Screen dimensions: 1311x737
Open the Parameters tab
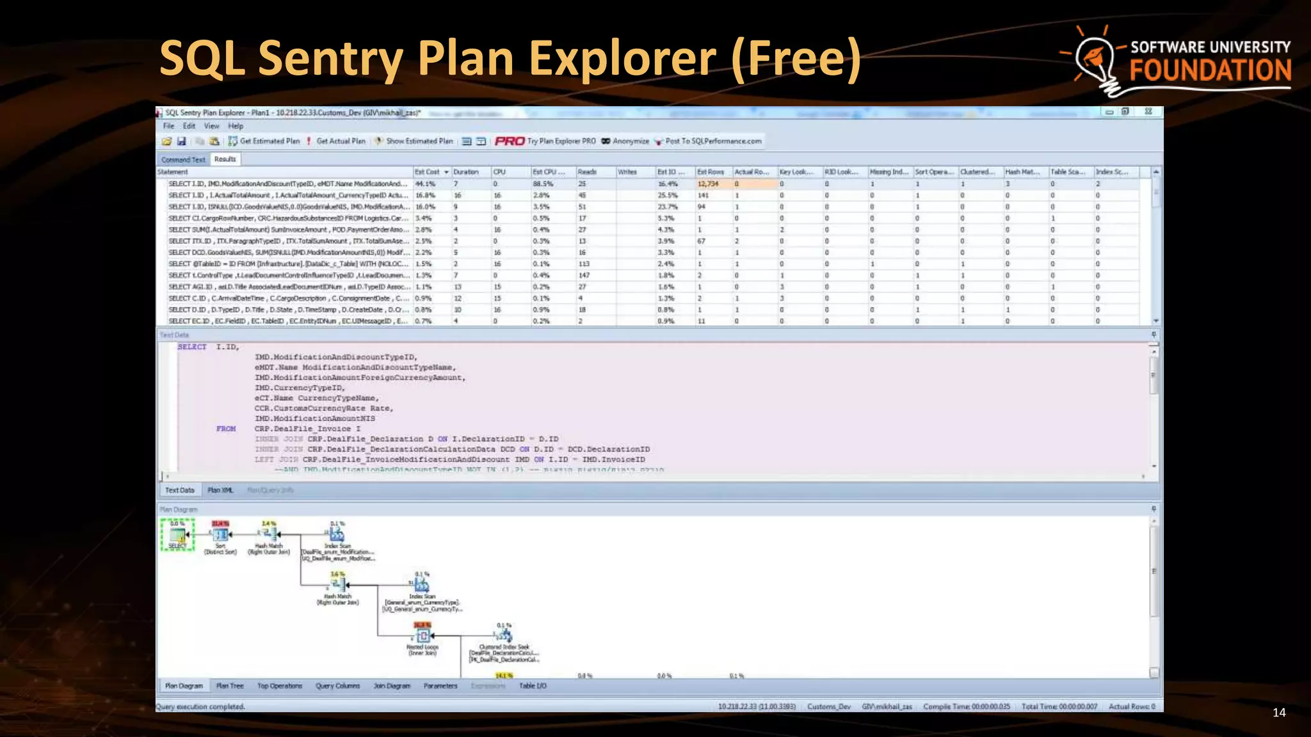pyautogui.click(x=440, y=686)
